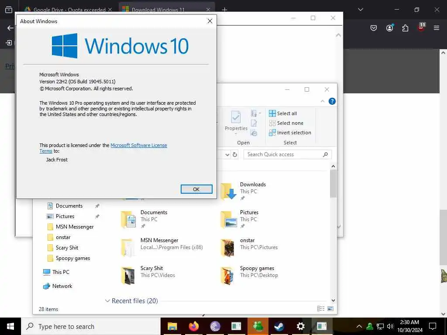The image size is (447, 335).
Task: Expand the address bar history dropdown
Action: click(227, 155)
